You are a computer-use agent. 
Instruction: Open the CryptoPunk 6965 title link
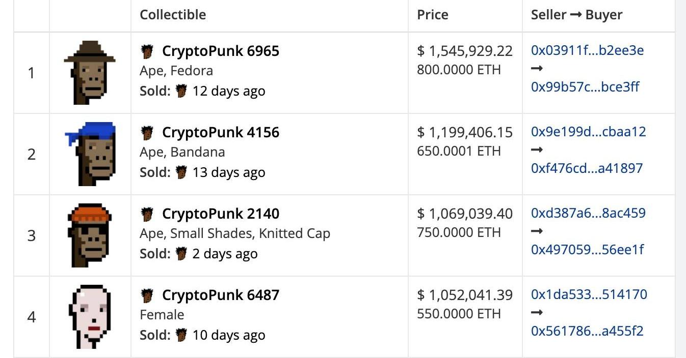[220, 51]
